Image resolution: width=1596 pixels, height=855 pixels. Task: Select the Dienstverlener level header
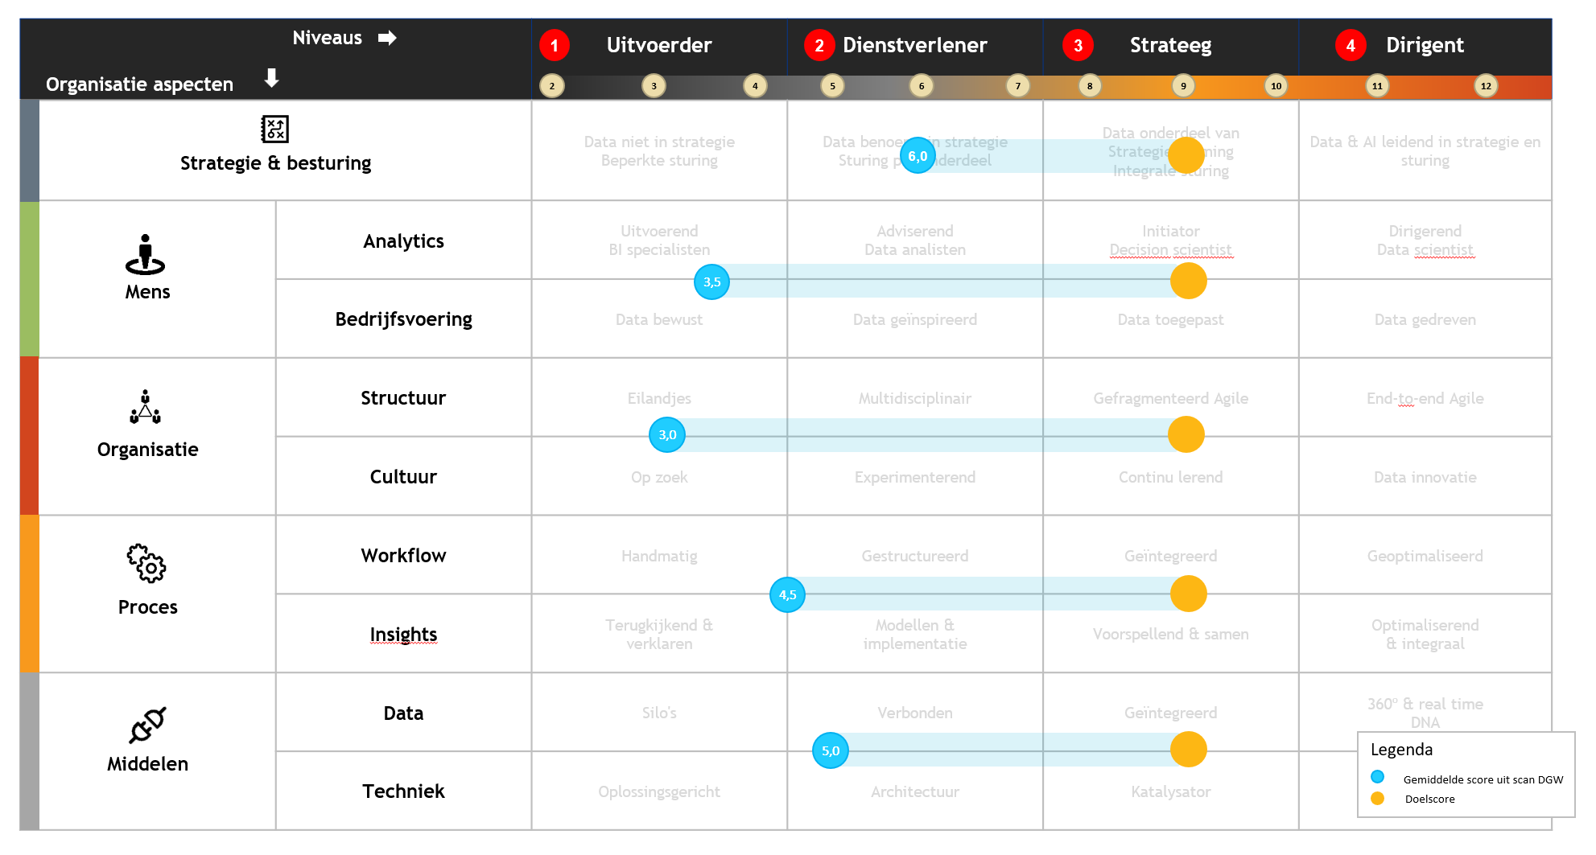[914, 45]
